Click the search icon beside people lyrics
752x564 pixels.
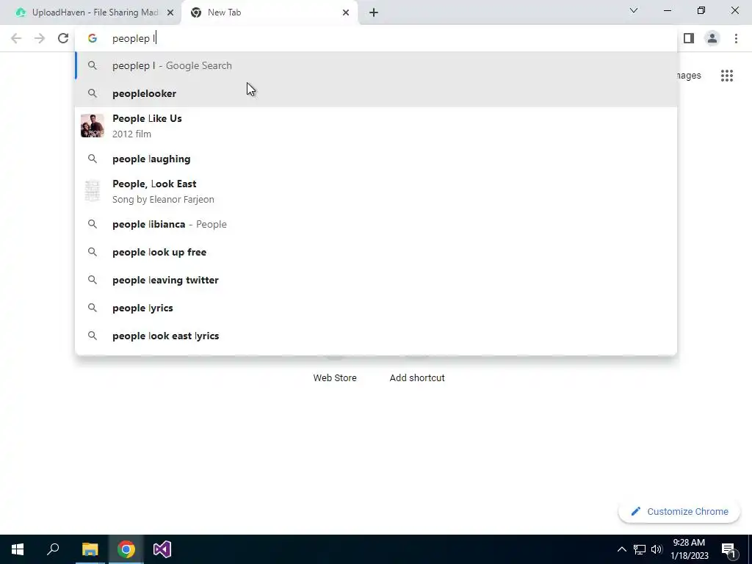click(92, 308)
